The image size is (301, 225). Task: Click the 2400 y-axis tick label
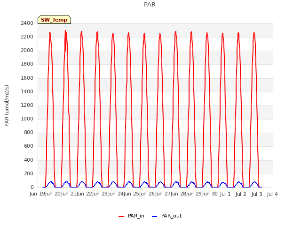(x=27, y=23)
